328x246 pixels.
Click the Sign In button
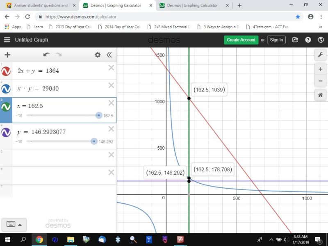[276, 40]
